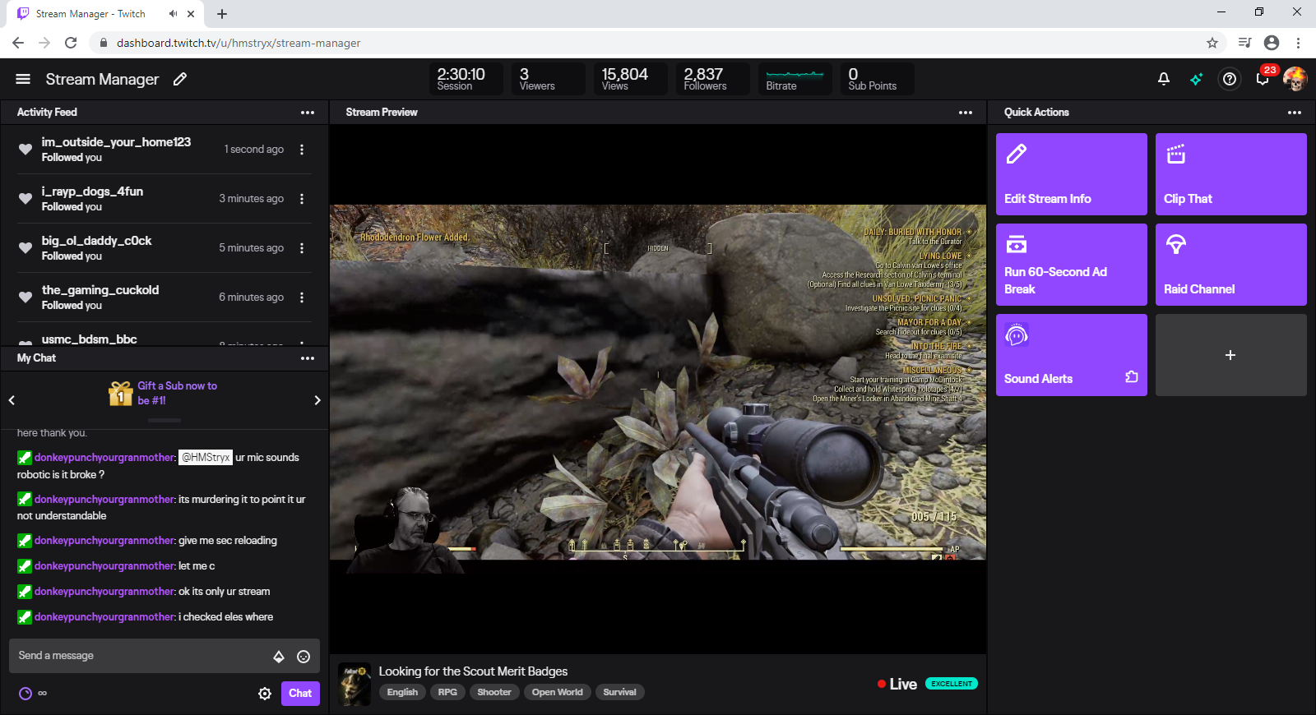Click heart icon for i_rayp_dogs_4fun
1316x715 pixels.
click(25, 199)
